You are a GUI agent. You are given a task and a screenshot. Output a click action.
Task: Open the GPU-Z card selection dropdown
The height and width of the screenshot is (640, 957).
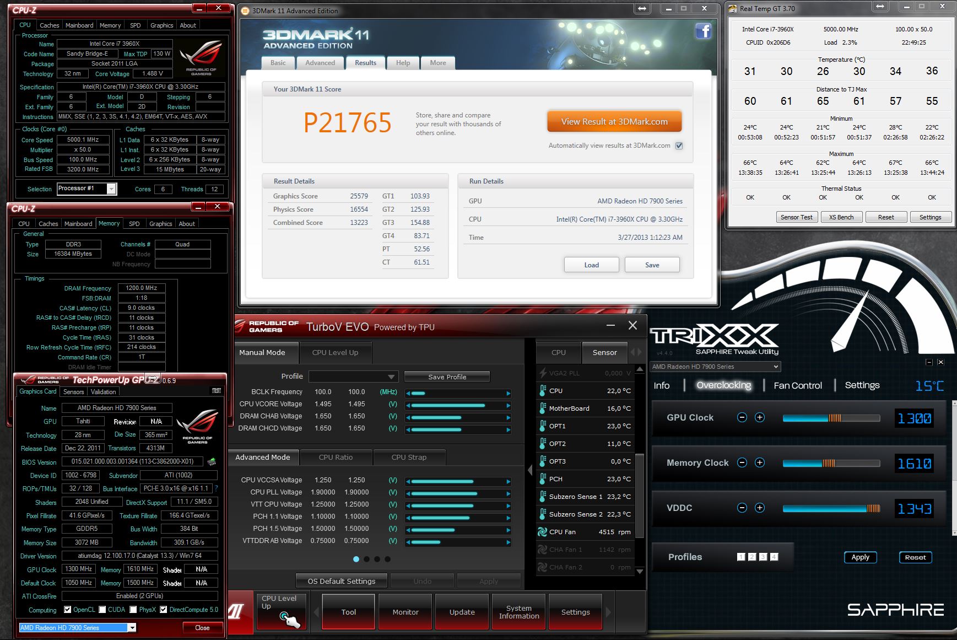[x=77, y=627]
